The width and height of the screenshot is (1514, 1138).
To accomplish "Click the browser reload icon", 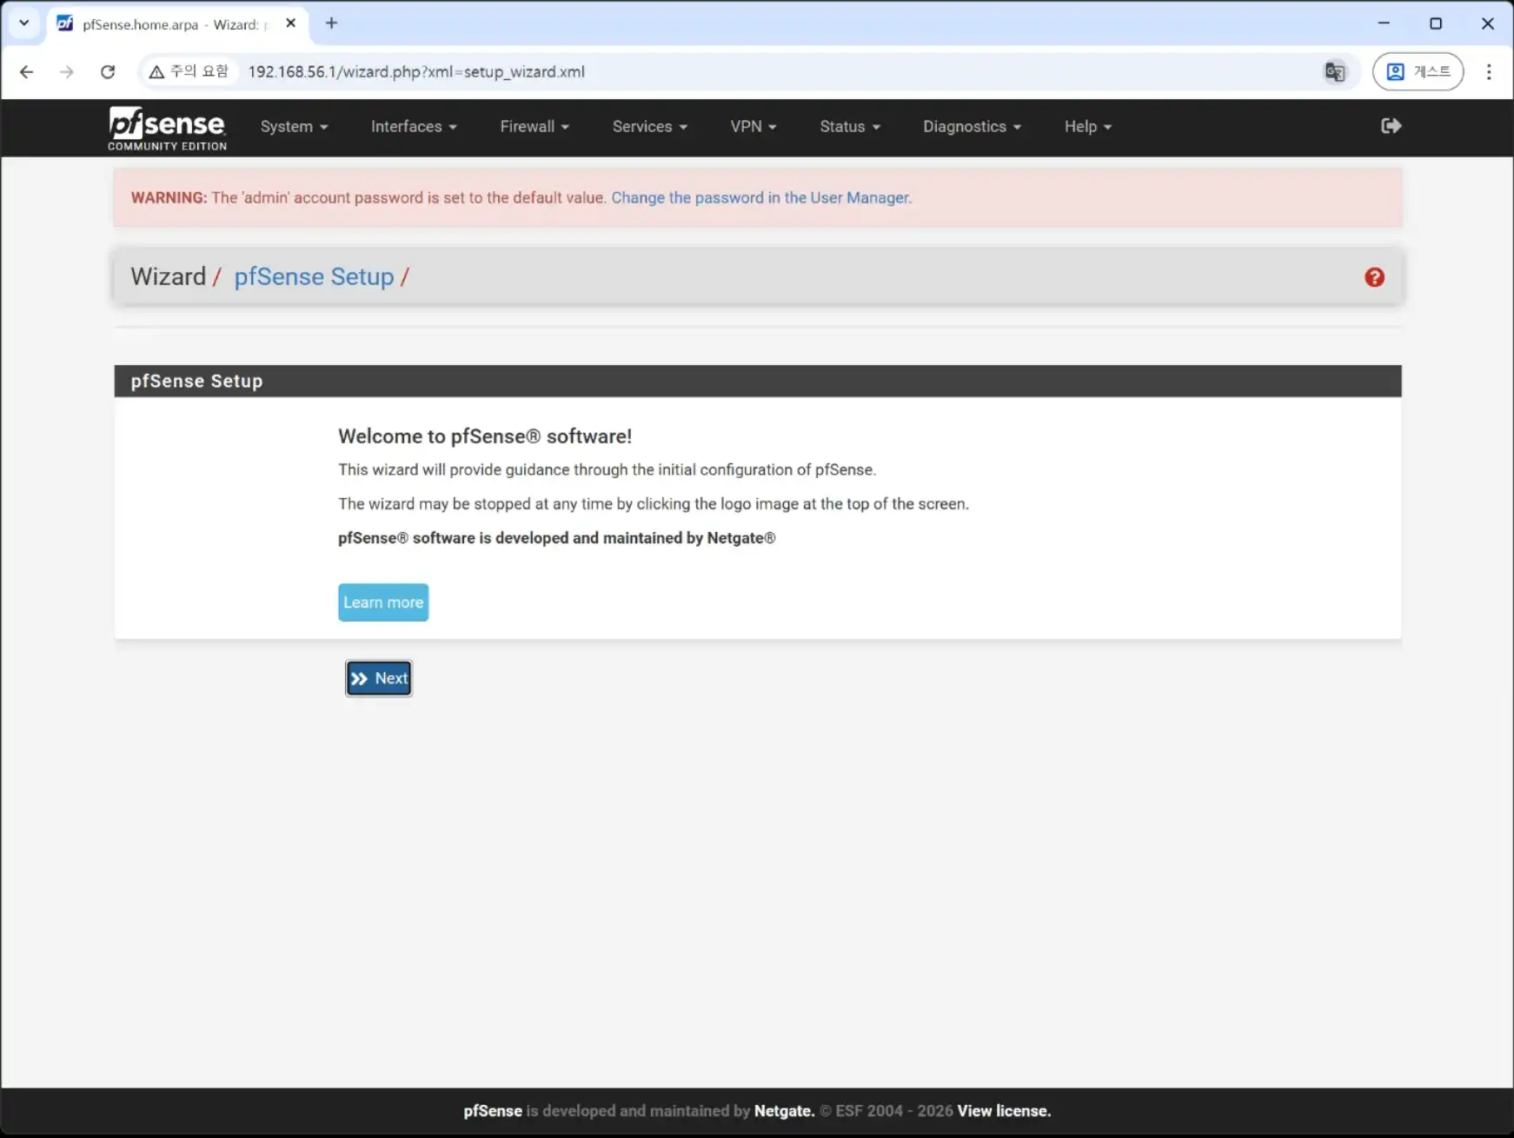I will click(108, 72).
